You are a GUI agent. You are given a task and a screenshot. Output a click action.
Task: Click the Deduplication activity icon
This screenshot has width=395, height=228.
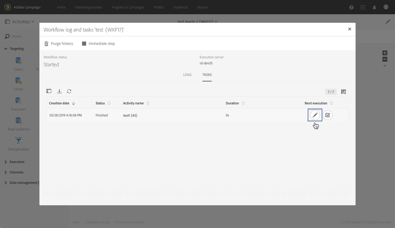(x=19, y=141)
